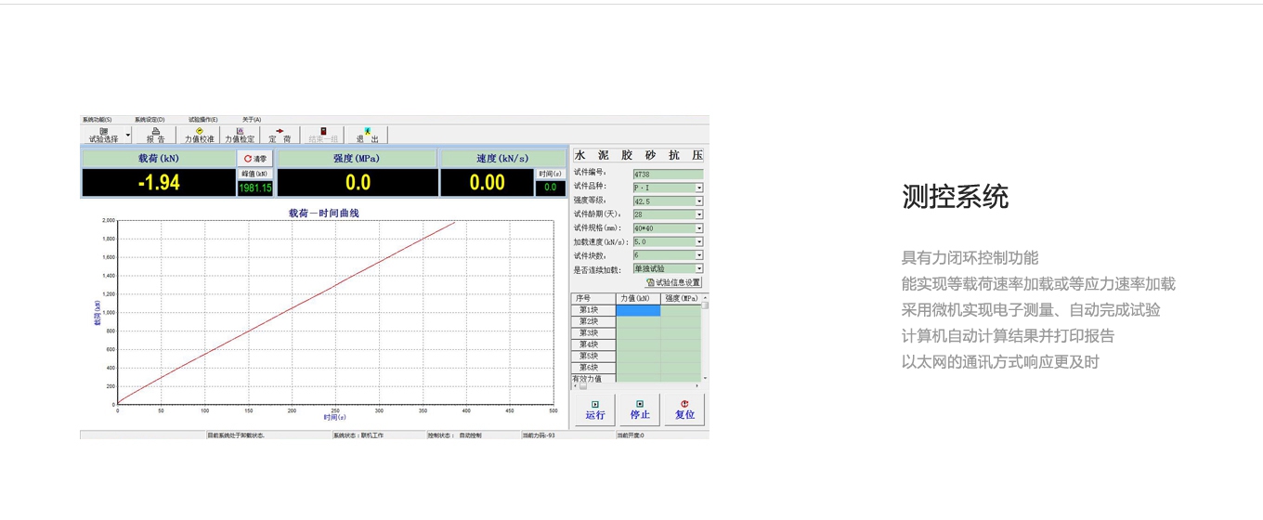Image resolution: width=1263 pixels, height=520 pixels.
Task: Click the 试件编号 specimen number field
Action: (667, 174)
